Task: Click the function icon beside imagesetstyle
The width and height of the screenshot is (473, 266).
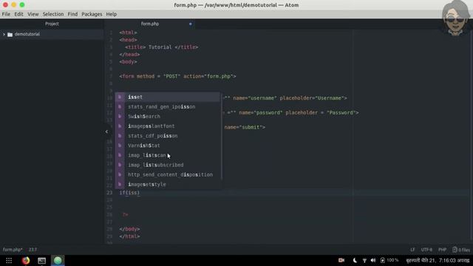Action: (120, 184)
